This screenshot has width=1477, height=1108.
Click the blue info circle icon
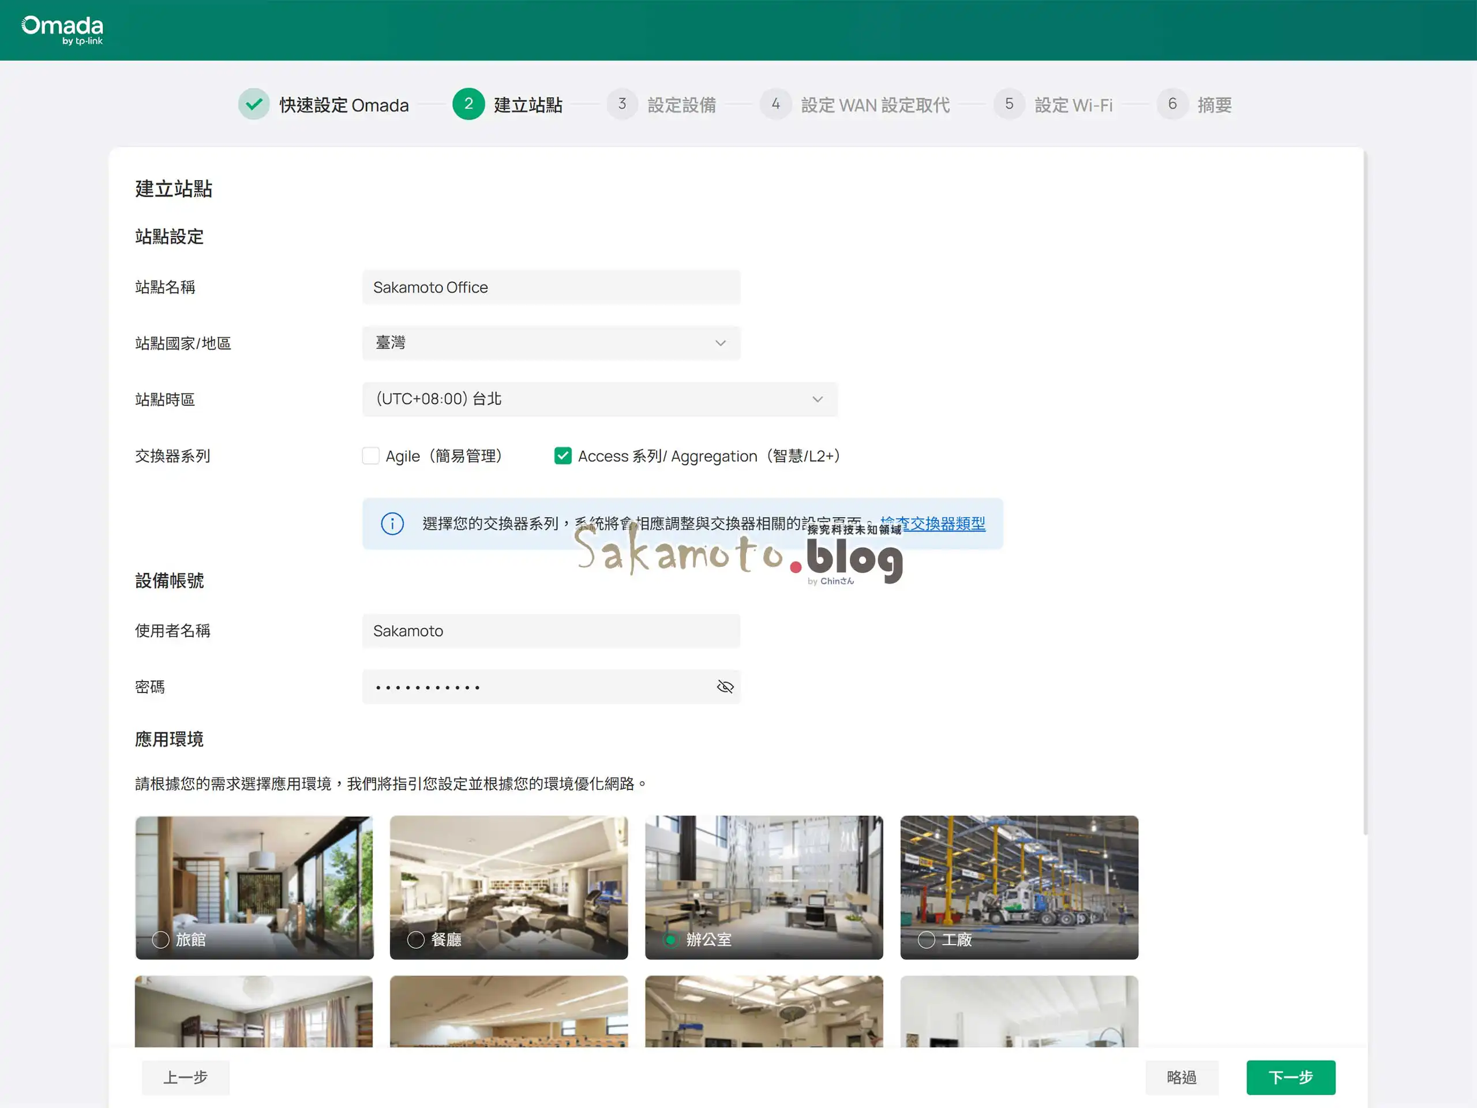pyautogui.click(x=392, y=523)
